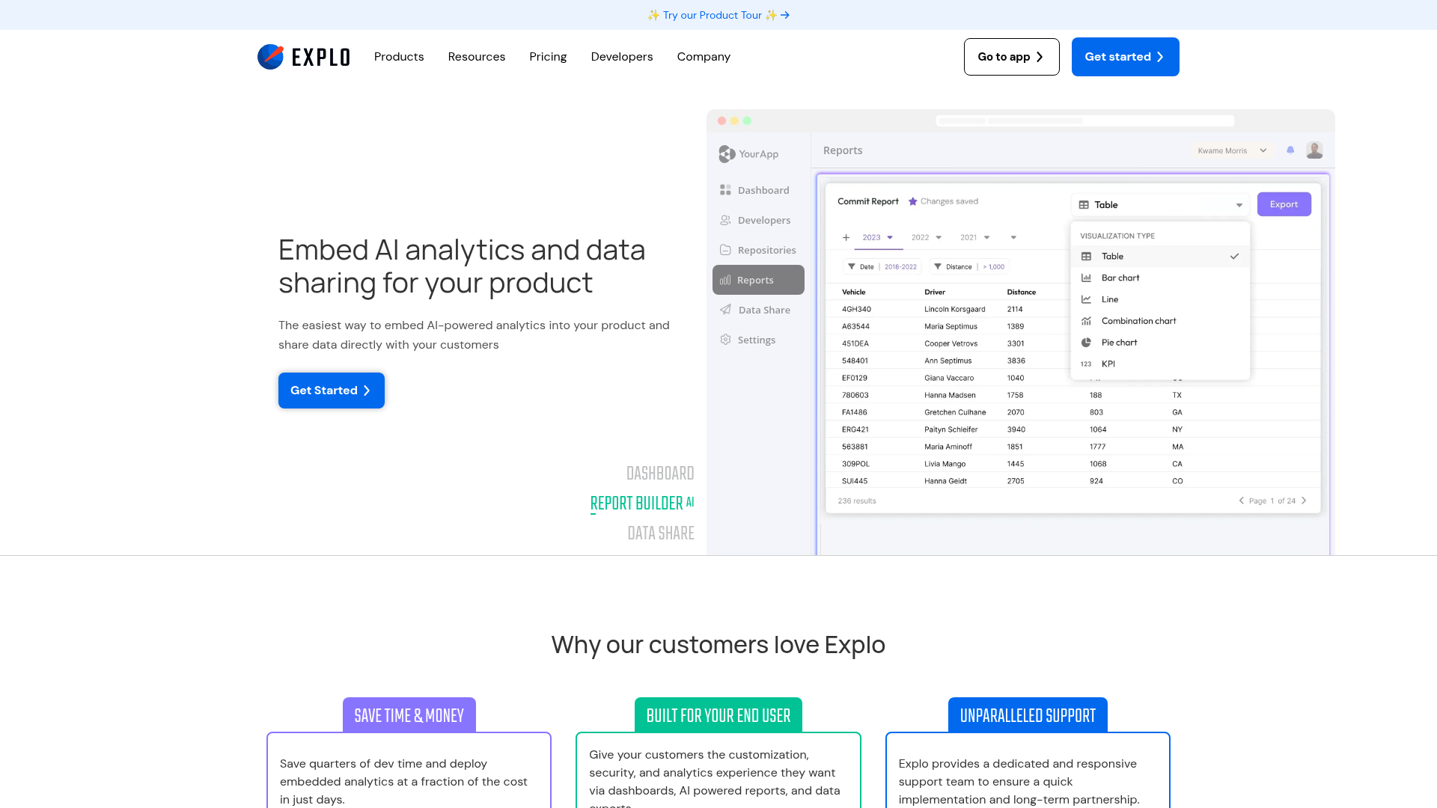This screenshot has width=1437, height=808.
Task: Open the Try our Product Tour link
Action: 718,15
